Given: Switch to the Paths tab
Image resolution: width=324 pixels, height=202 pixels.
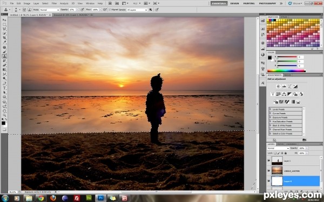Looking at the screenshot, I should (x=280, y=144).
